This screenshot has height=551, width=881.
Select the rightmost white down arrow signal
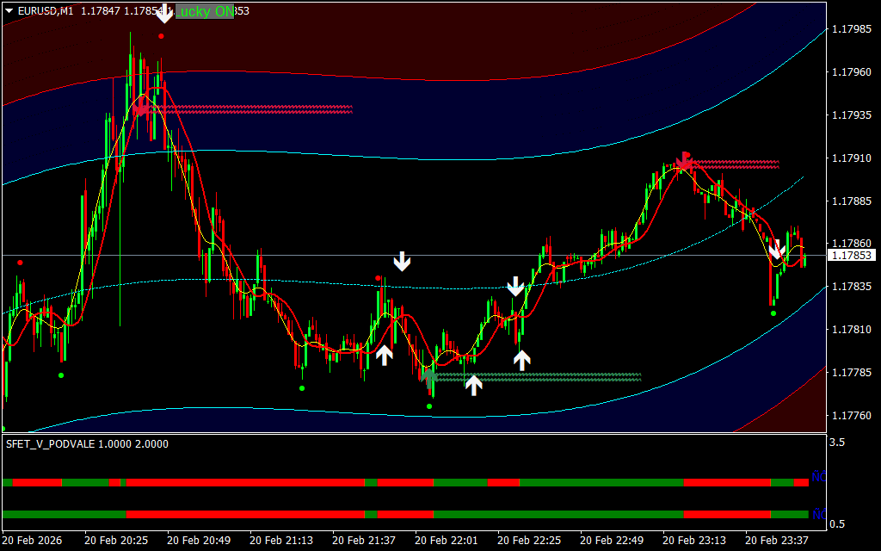pyautogui.click(x=776, y=251)
